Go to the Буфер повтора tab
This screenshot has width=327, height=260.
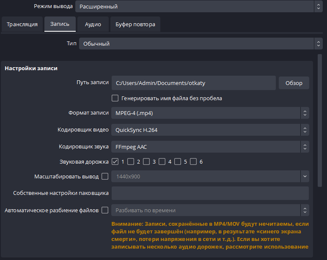[x=135, y=25]
